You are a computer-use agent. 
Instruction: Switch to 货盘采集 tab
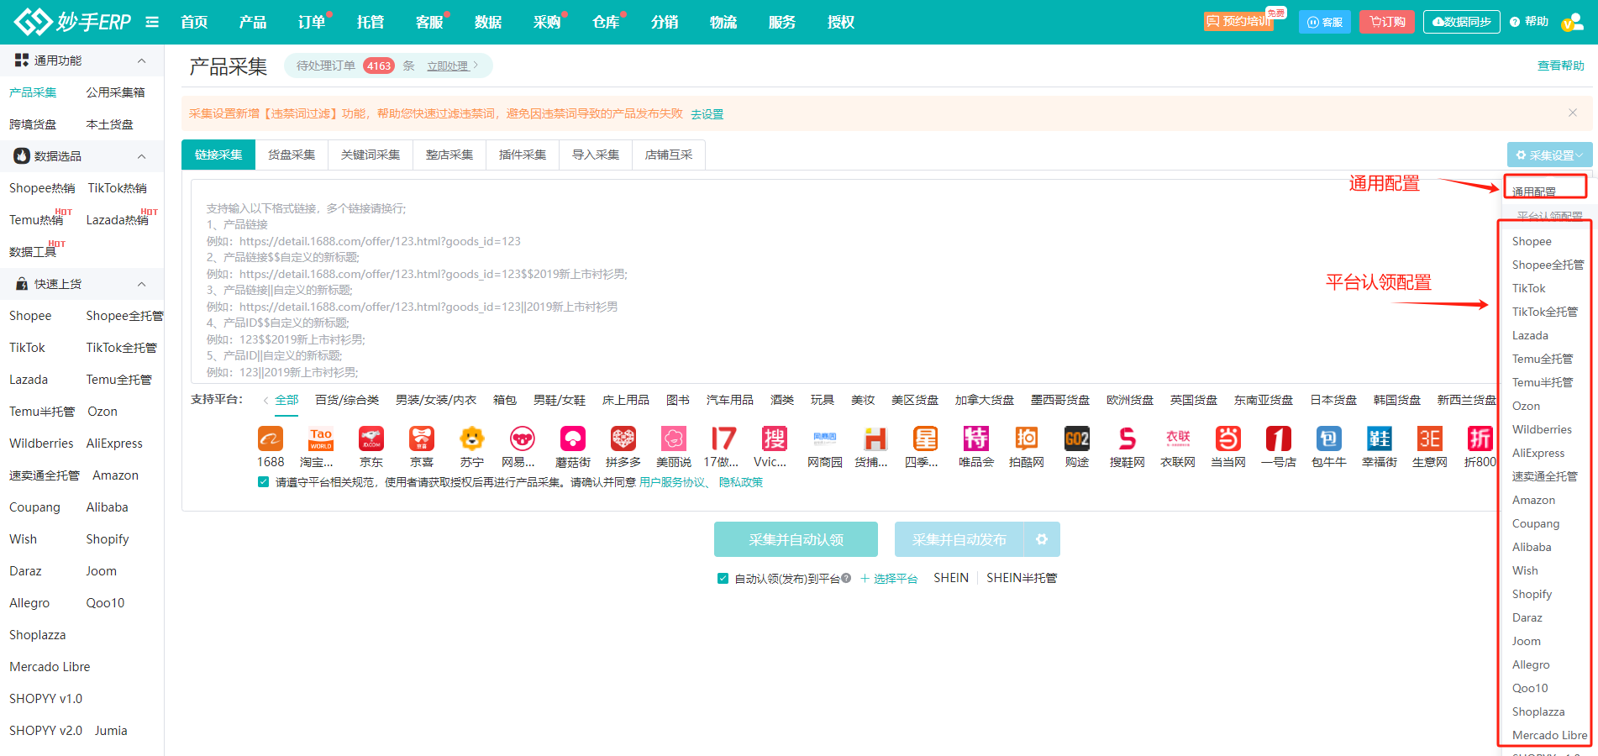[x=292, y=155]
